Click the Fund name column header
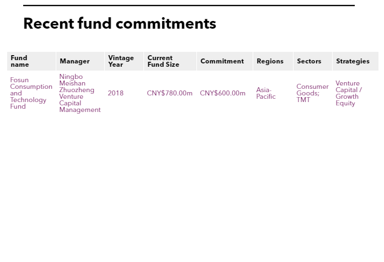 coord(31,61)
